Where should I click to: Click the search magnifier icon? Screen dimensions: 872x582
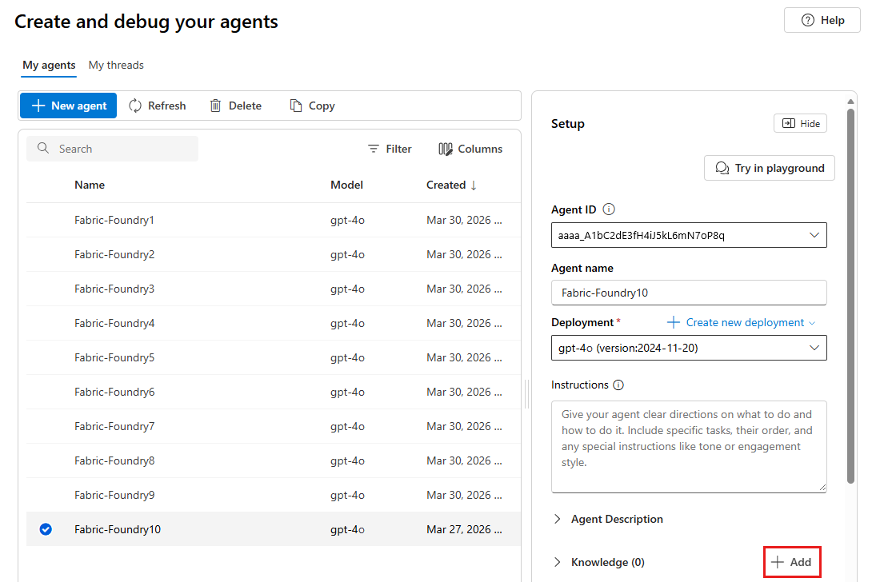[43, 148]
